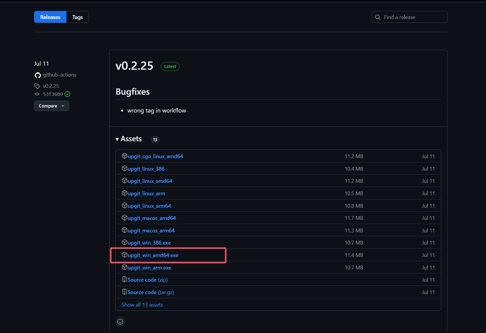Switch to the Releases tab
Viewport: 486px width, 333px height.
[x=50, y=17]
